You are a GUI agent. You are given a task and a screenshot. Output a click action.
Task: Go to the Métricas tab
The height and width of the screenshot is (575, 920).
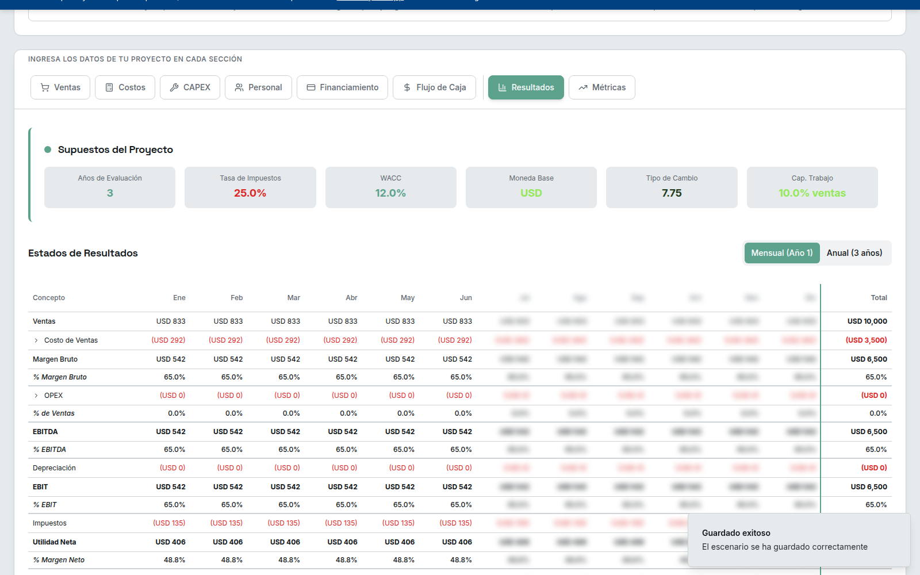[x=602, y=87]
